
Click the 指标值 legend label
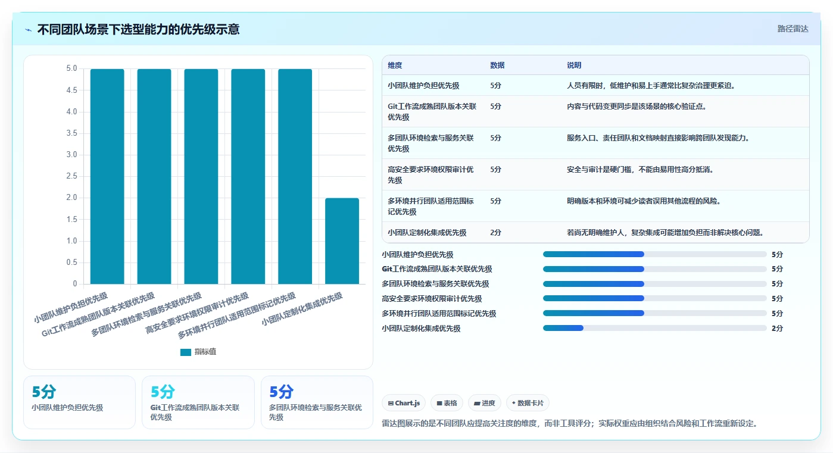pos(205,352)
